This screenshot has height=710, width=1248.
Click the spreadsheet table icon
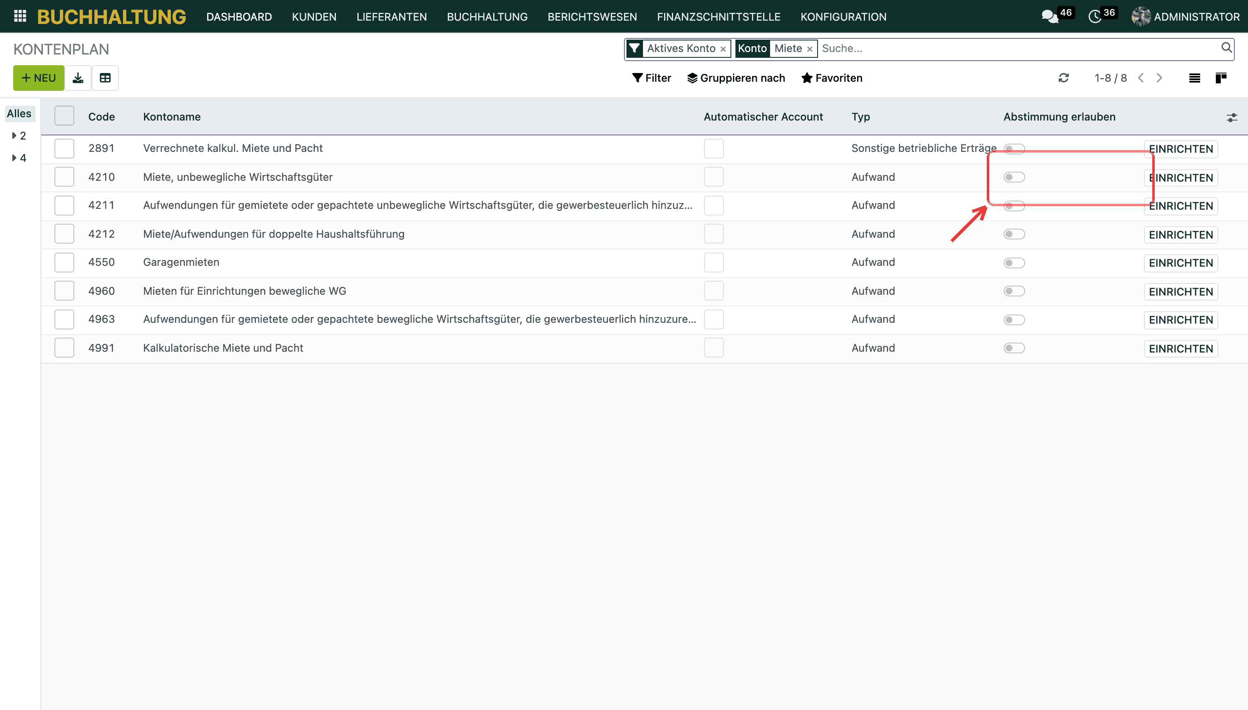click(x=105, y=78)
